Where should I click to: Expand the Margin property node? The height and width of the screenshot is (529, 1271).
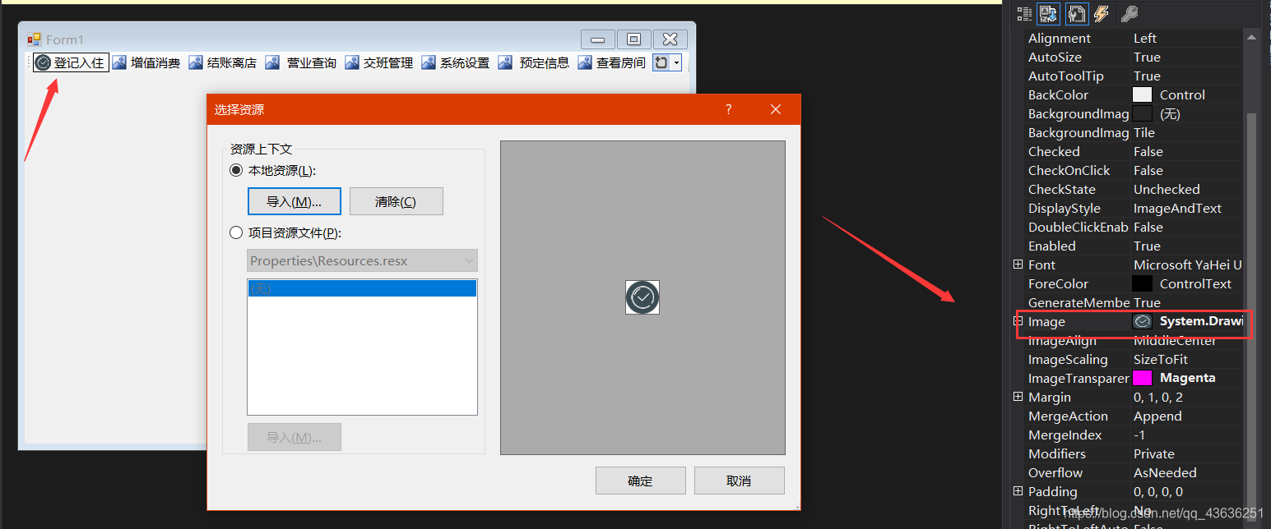tap(1018, 397)
